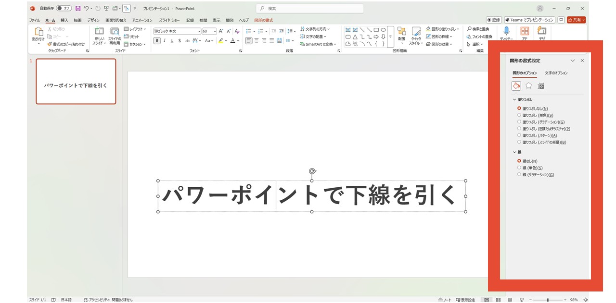The image size is (616, 303).
Task: Click the Share (共有) button
Action: 576,20
